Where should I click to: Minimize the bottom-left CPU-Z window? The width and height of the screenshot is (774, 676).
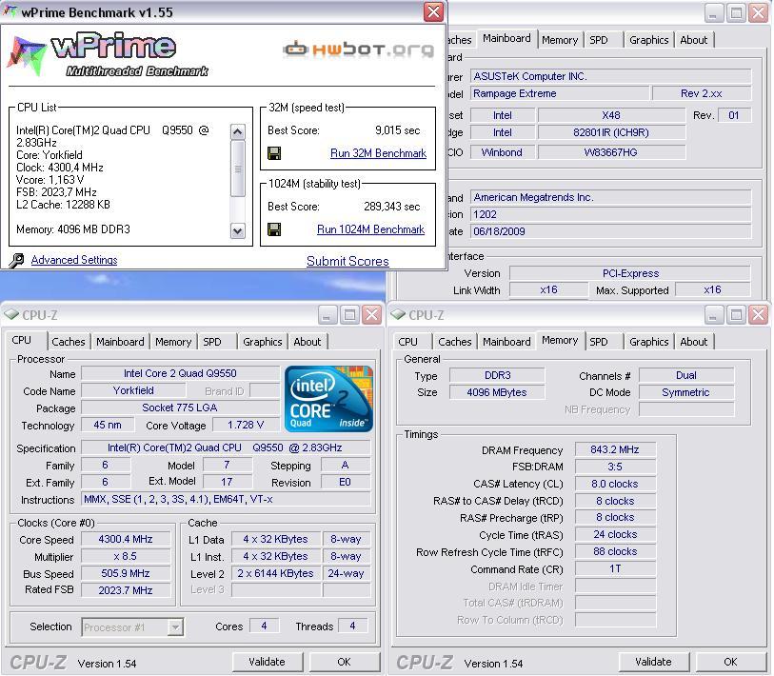point(327,314)
